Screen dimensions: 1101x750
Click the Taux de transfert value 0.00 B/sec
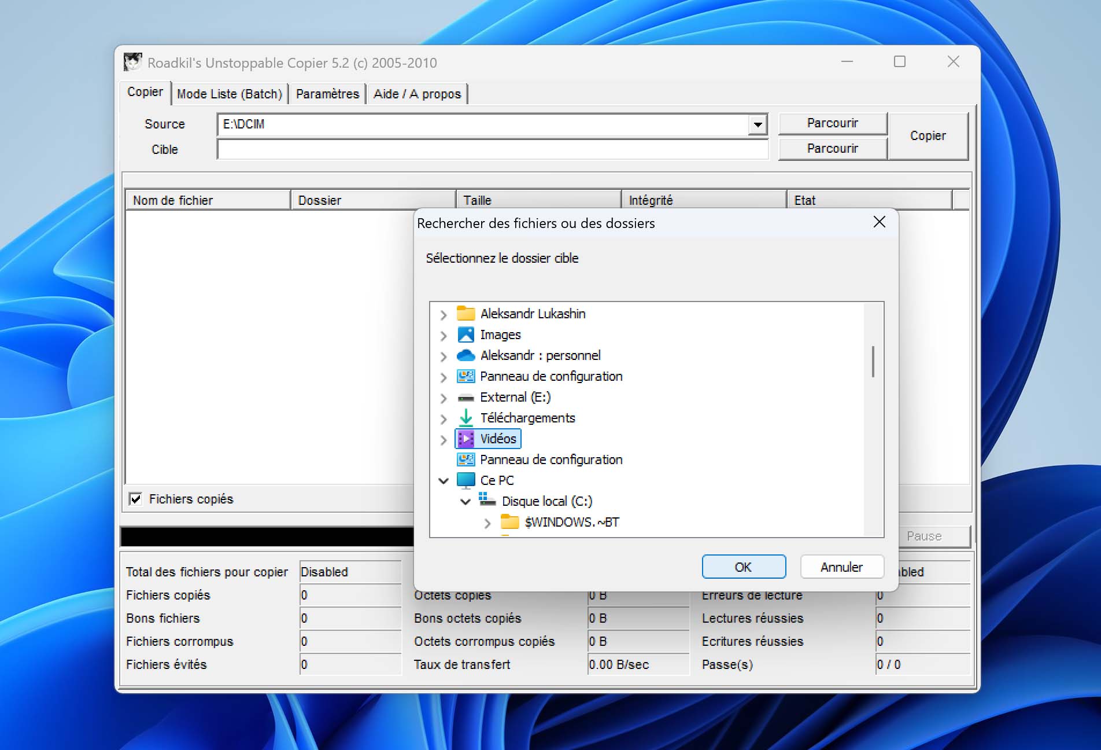click(638, 664)
